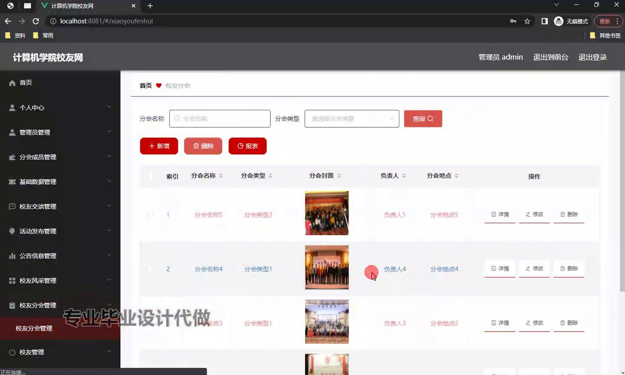Select the 校友分会管理 submenu item

point(34,329)
